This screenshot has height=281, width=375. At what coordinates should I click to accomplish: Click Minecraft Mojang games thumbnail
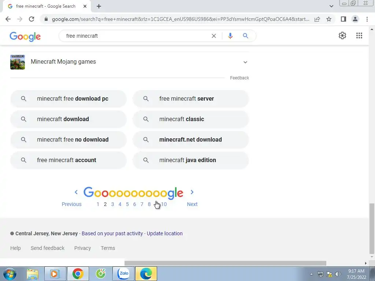pyautogui.click(x=18, y=62)
